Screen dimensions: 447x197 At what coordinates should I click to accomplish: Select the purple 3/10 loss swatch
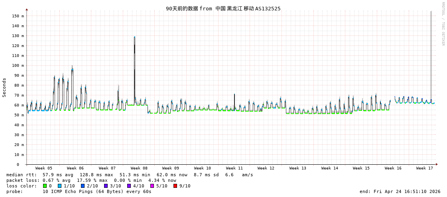(x=106, y=186)
